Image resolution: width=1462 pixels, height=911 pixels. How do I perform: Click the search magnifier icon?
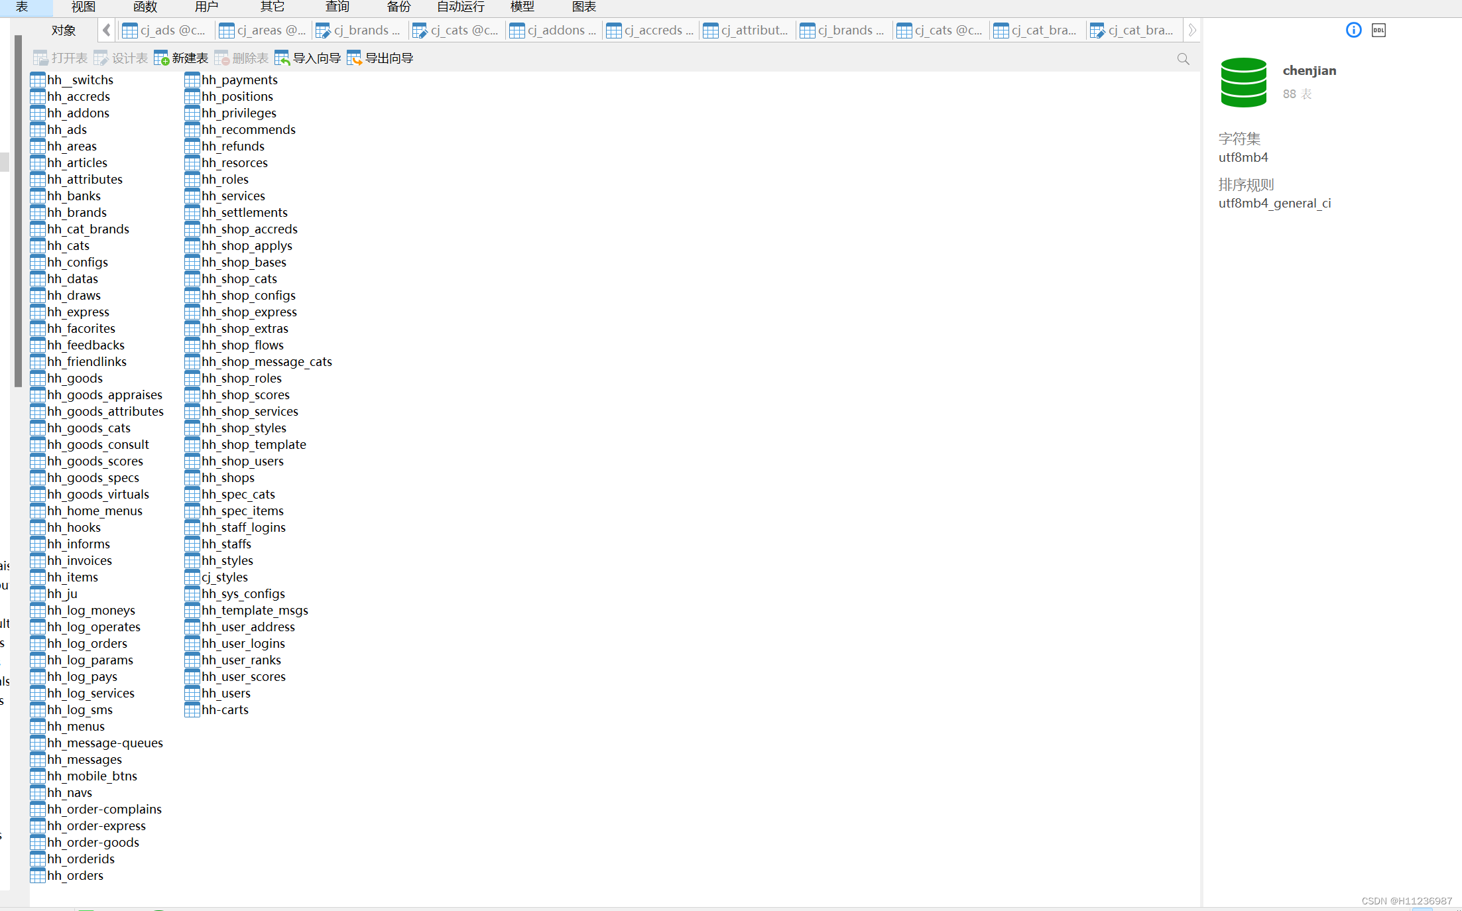click(x=1183, y=59)
